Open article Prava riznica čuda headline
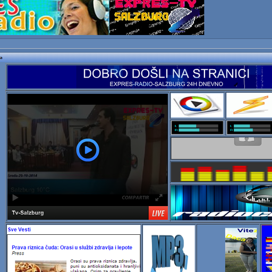Screen dimensions: 272x272 click(x=72, y=248)
